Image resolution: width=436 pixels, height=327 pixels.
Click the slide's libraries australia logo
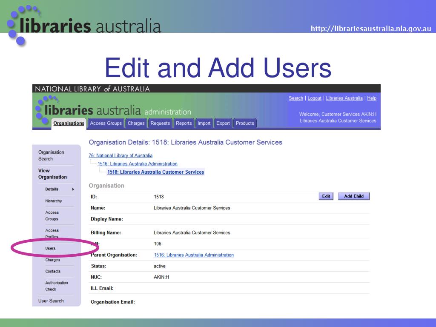point(83,25)
